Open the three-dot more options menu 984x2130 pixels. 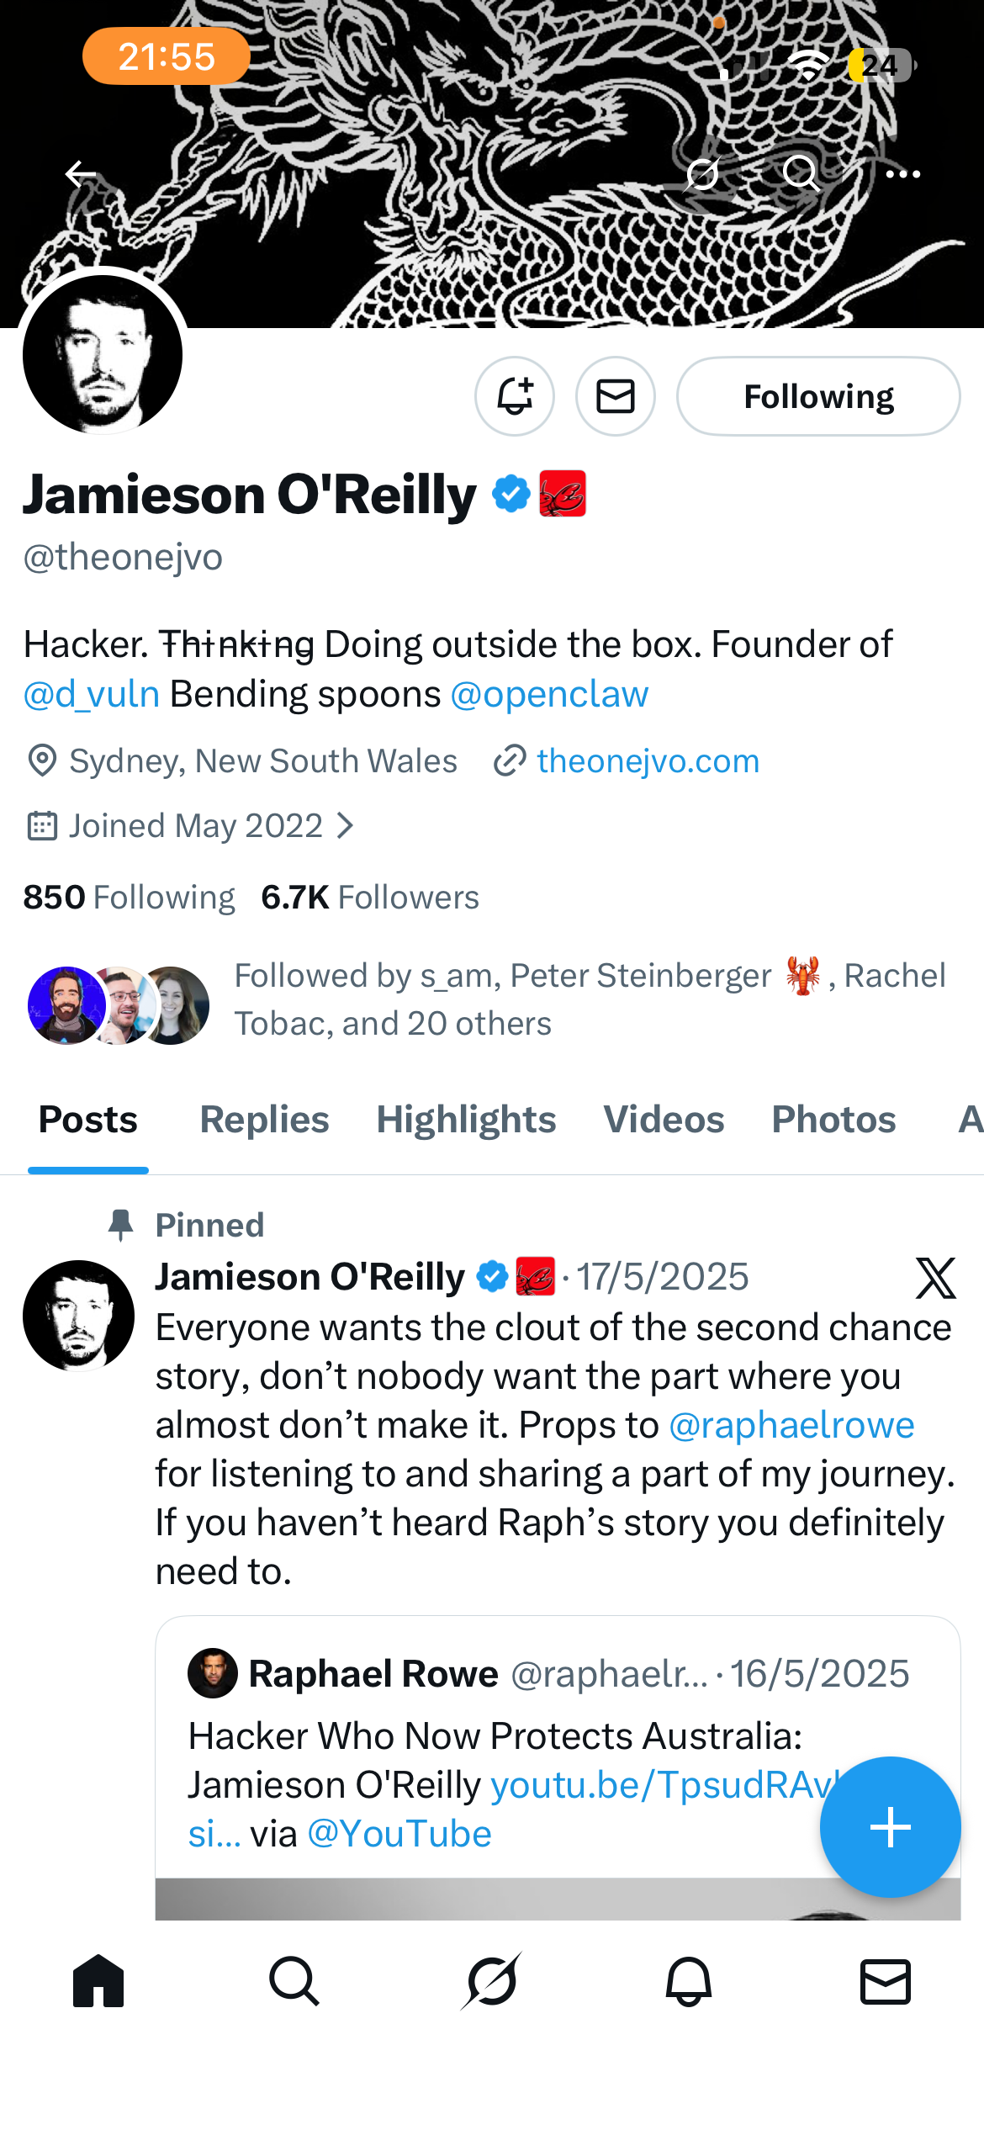click(x=903, y=174)
